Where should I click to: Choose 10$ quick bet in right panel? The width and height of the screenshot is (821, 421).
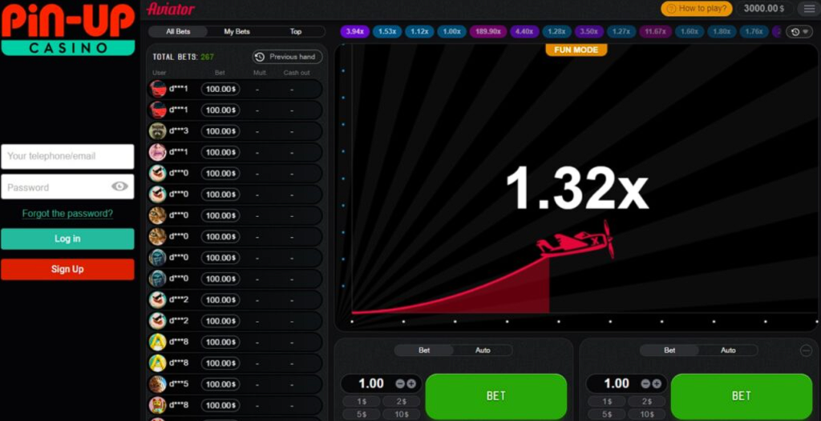(x=647, y=415)
